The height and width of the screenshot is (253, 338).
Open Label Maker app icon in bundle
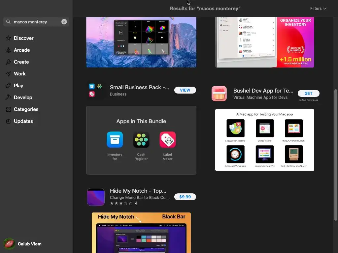167,140
